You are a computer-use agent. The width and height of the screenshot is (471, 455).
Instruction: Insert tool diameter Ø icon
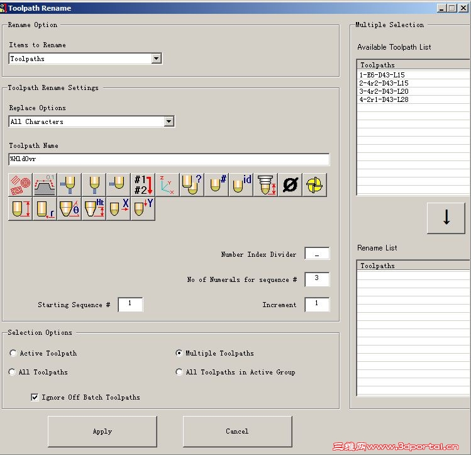click(290, 185)
